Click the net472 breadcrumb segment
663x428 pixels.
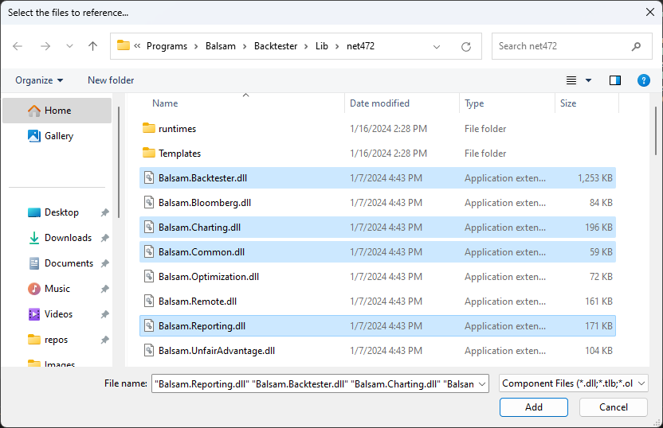coord(361,46)
